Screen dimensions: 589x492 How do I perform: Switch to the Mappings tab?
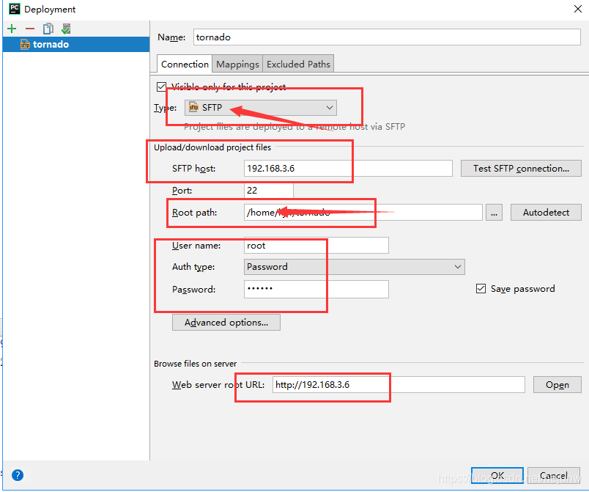pos(237,64)
